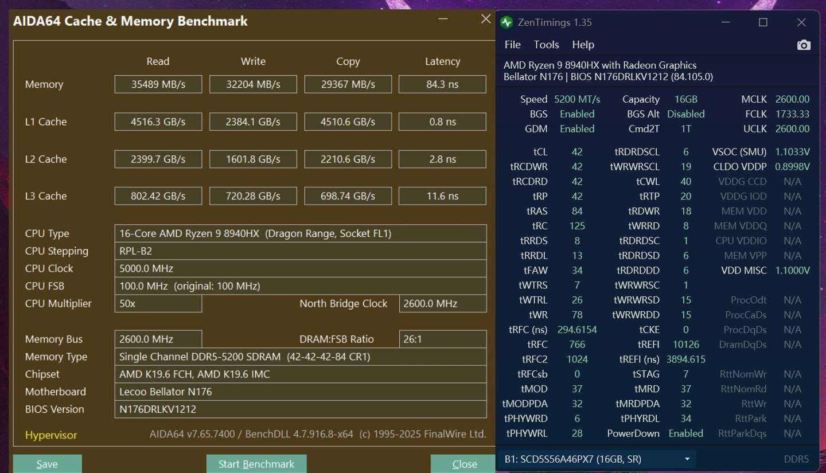Click the VSOC (SMU) value 1.1033V
The height and width of the screenshot is (473, 826).
click(792, 152)
